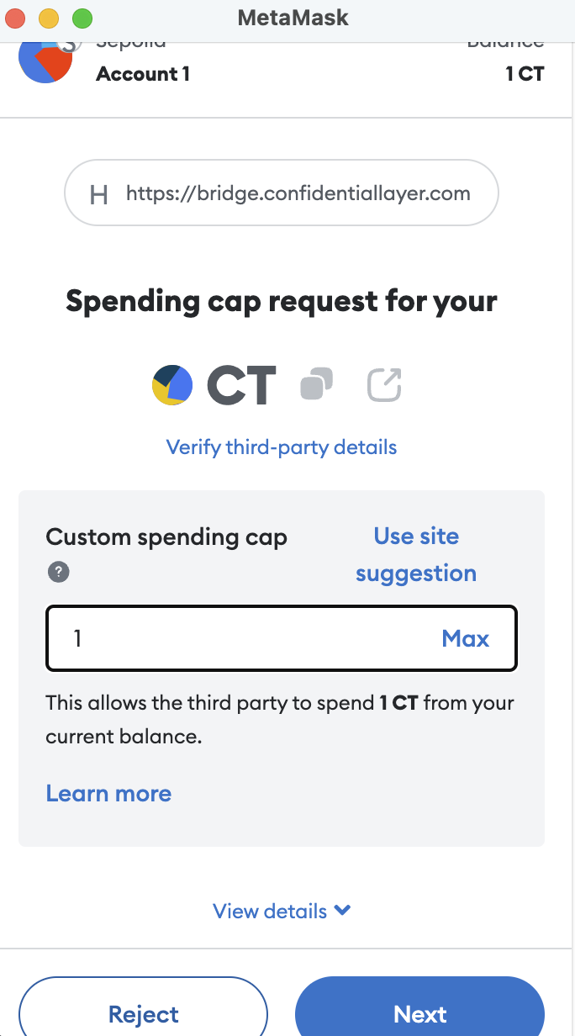The height and width of the screenshot is (1036, 575).
Task: Open the token in block explorer
Action: (384, 385)
